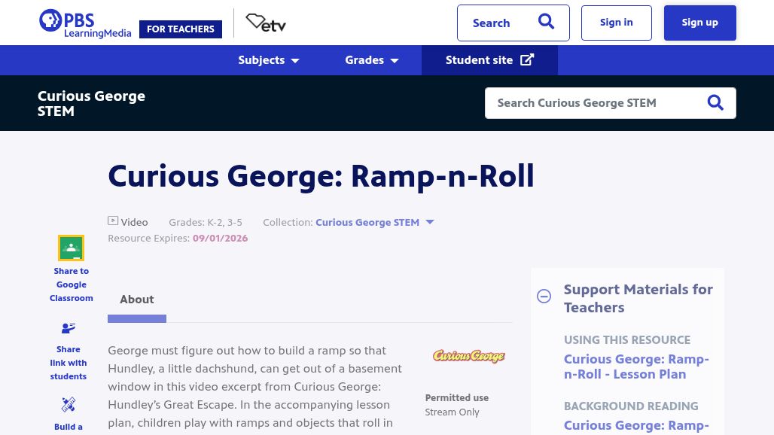Image resolution: width=774 pixels, height=435 pixels.
Task: Select the About tab
Action: [x=137, y=300]
